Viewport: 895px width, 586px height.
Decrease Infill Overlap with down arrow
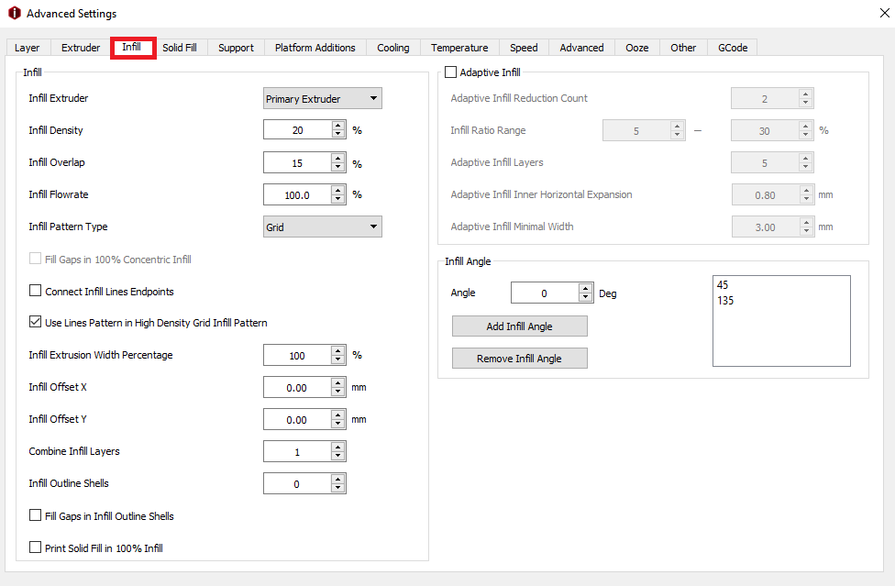coord(337,167)
